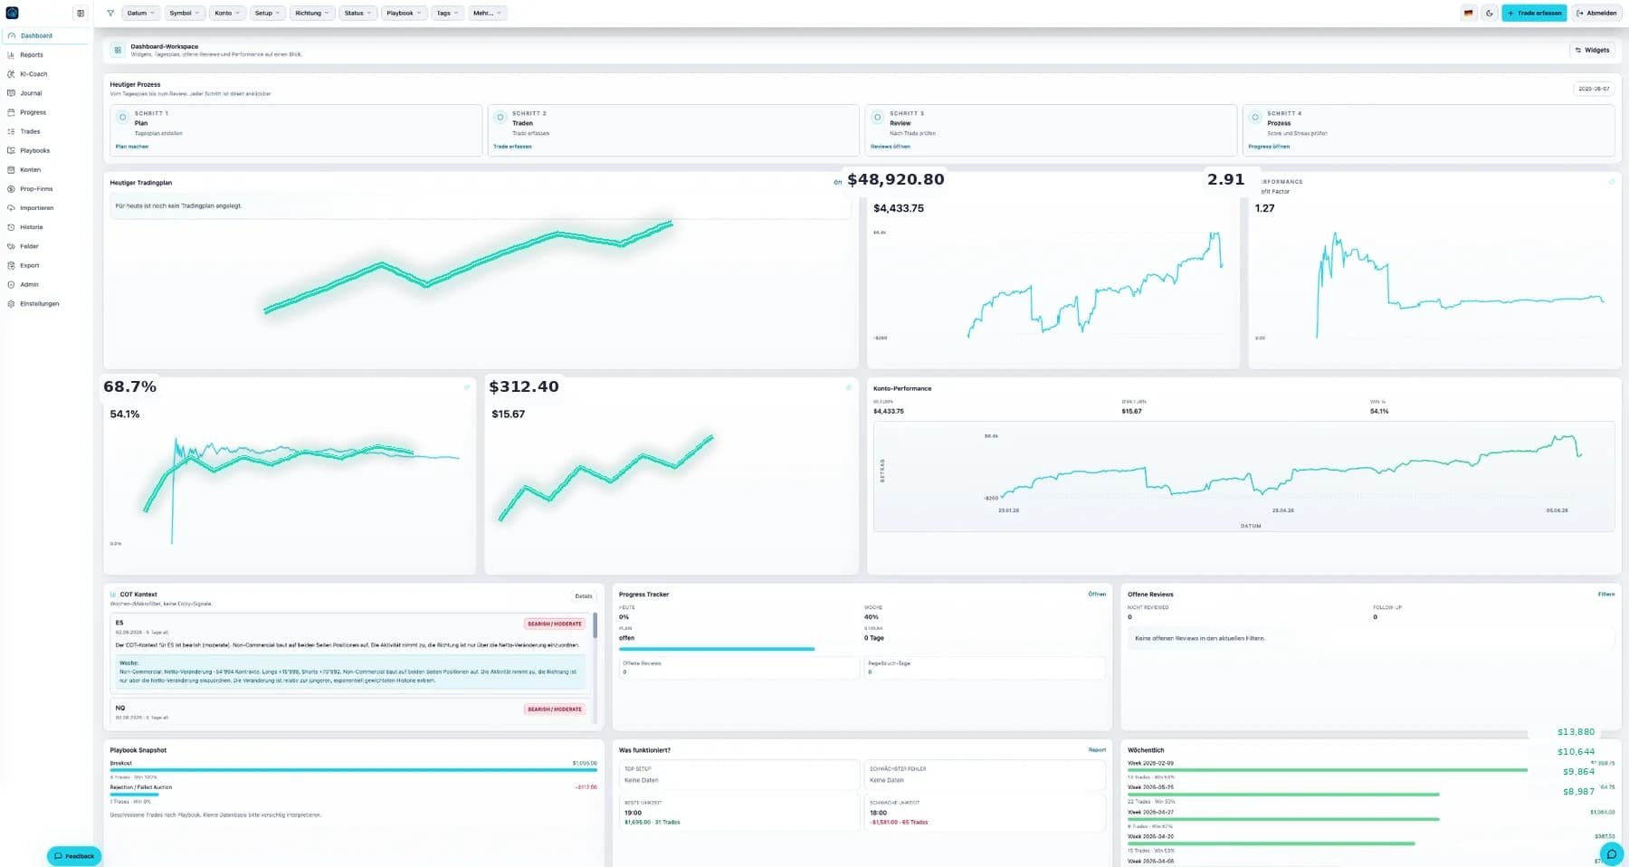Click the Playbooks sidebar icon
Image resolution: width=1629 pixels, height=867 pixels.
(11, 150)
